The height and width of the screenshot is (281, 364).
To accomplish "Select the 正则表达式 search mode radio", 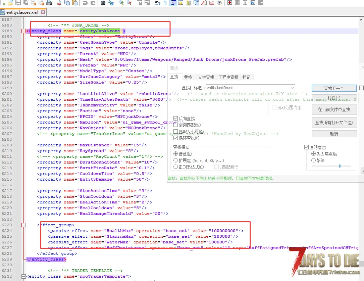I will pyautogui.click(x=176, y=167).
